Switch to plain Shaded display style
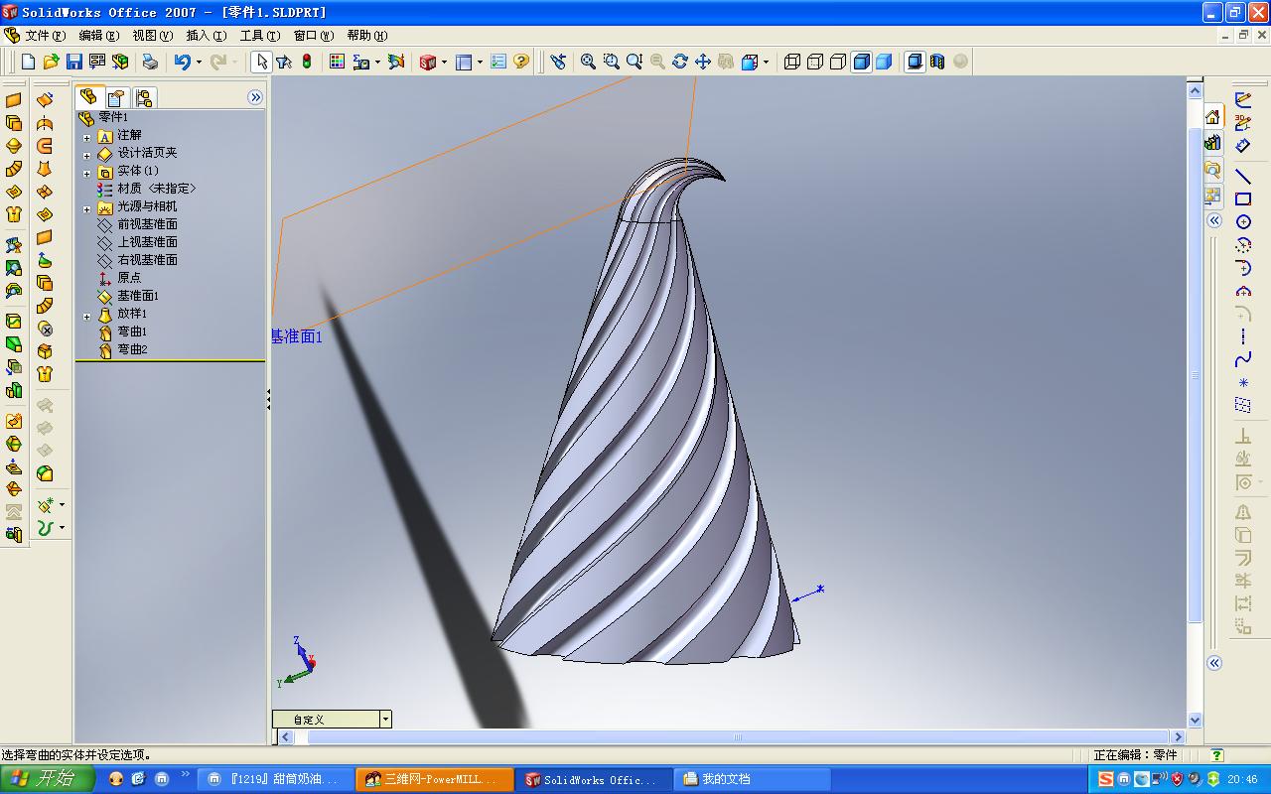This screenshot has width=1271, height=794. (884, 62)
